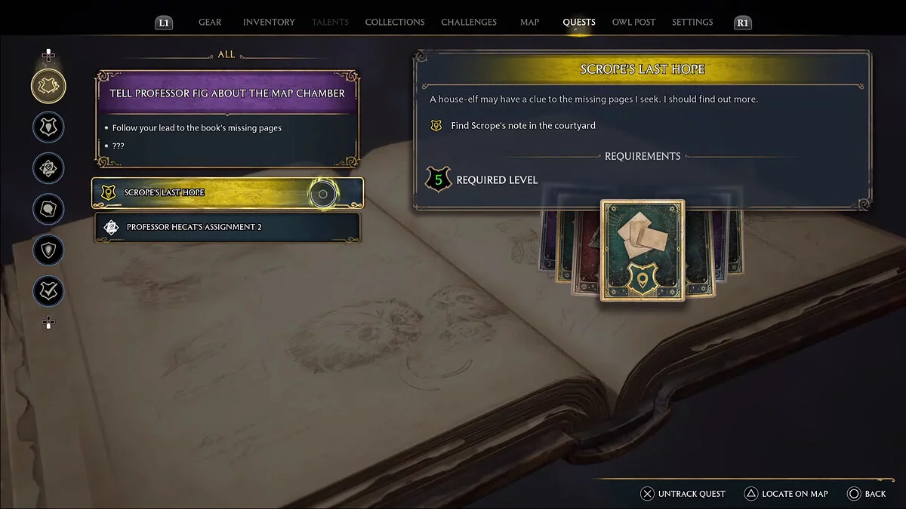Screen dimensions: 906x509
Task: Click the D-pad down indicator below filters
Action: [48, 323]
